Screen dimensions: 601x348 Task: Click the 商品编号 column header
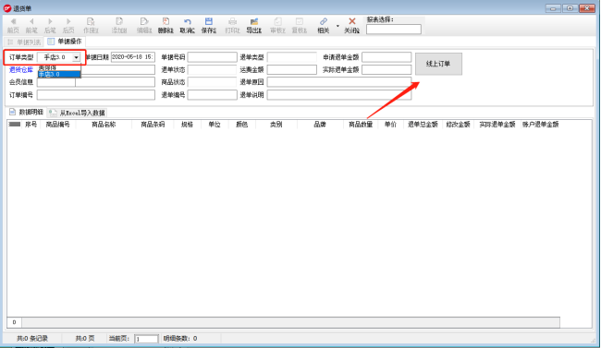coord(57,125)
